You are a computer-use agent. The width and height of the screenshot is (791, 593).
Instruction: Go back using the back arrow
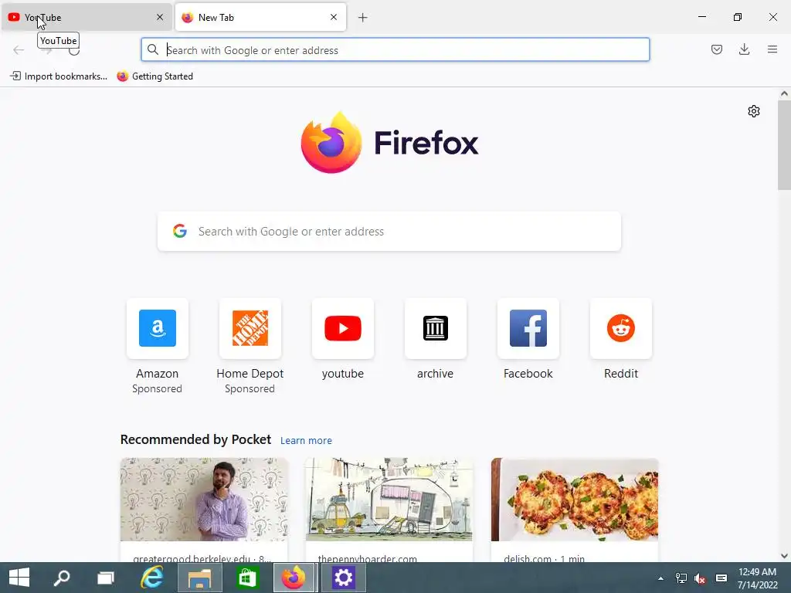[19, 49]
